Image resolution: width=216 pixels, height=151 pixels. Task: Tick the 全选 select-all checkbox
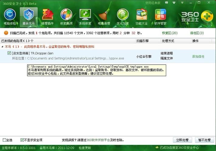coord(4,140)
